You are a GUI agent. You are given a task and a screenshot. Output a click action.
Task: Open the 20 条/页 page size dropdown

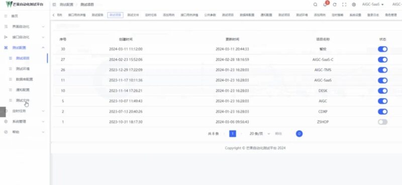pos(259,134)
